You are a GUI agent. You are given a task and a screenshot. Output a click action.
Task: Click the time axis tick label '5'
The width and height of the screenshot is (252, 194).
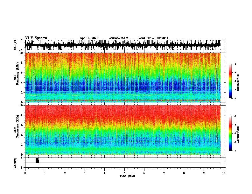(124, 173)
